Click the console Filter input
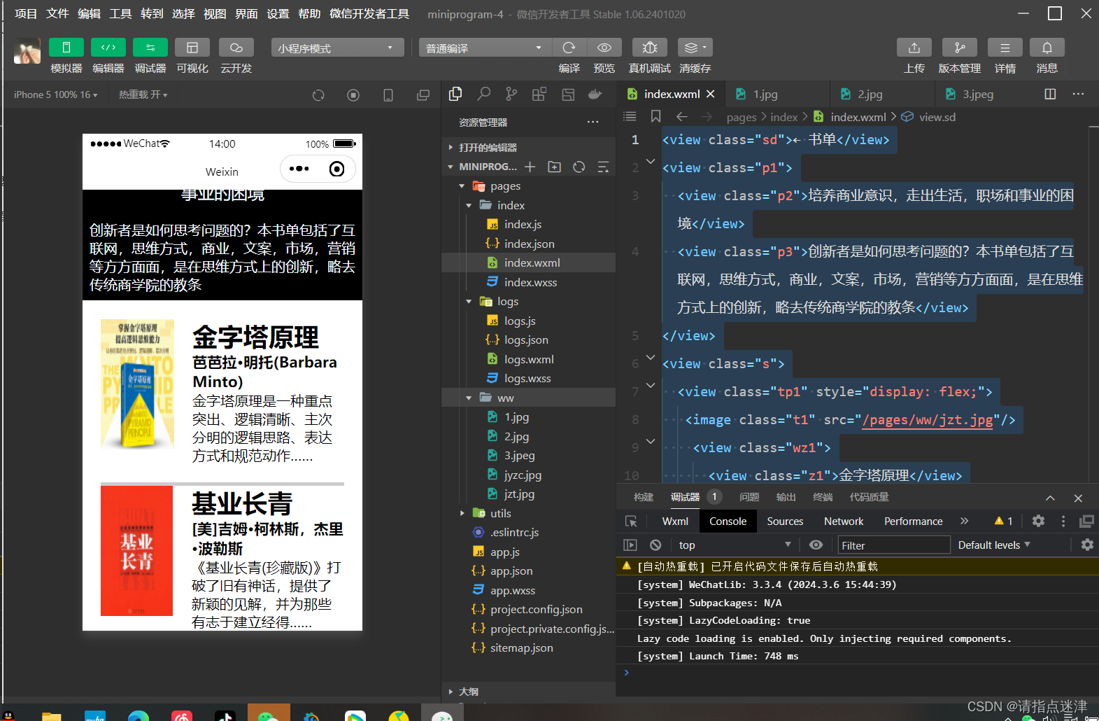This screenshot has height=721, width=1099. [x=894, y=545]
